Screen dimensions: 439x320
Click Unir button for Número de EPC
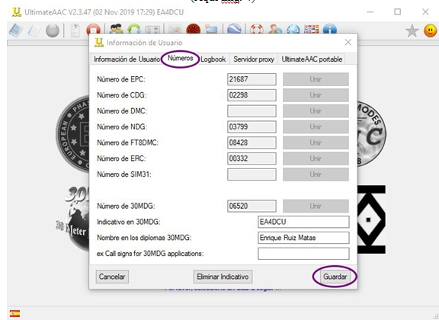coord(316,79)
